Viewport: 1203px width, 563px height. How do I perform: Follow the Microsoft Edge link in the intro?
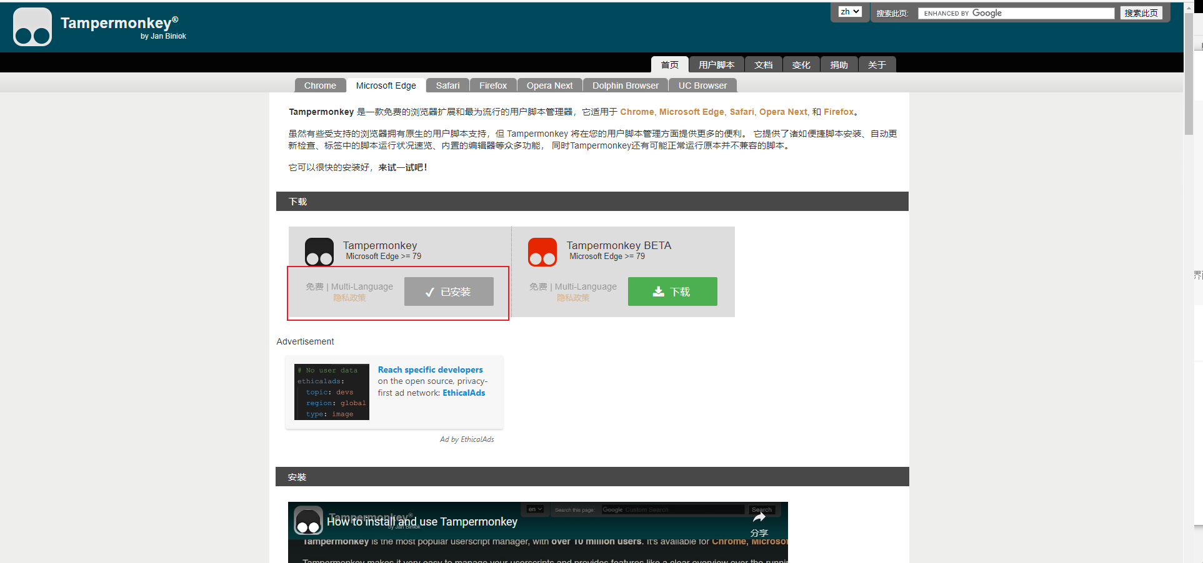[x=692, y=112]
